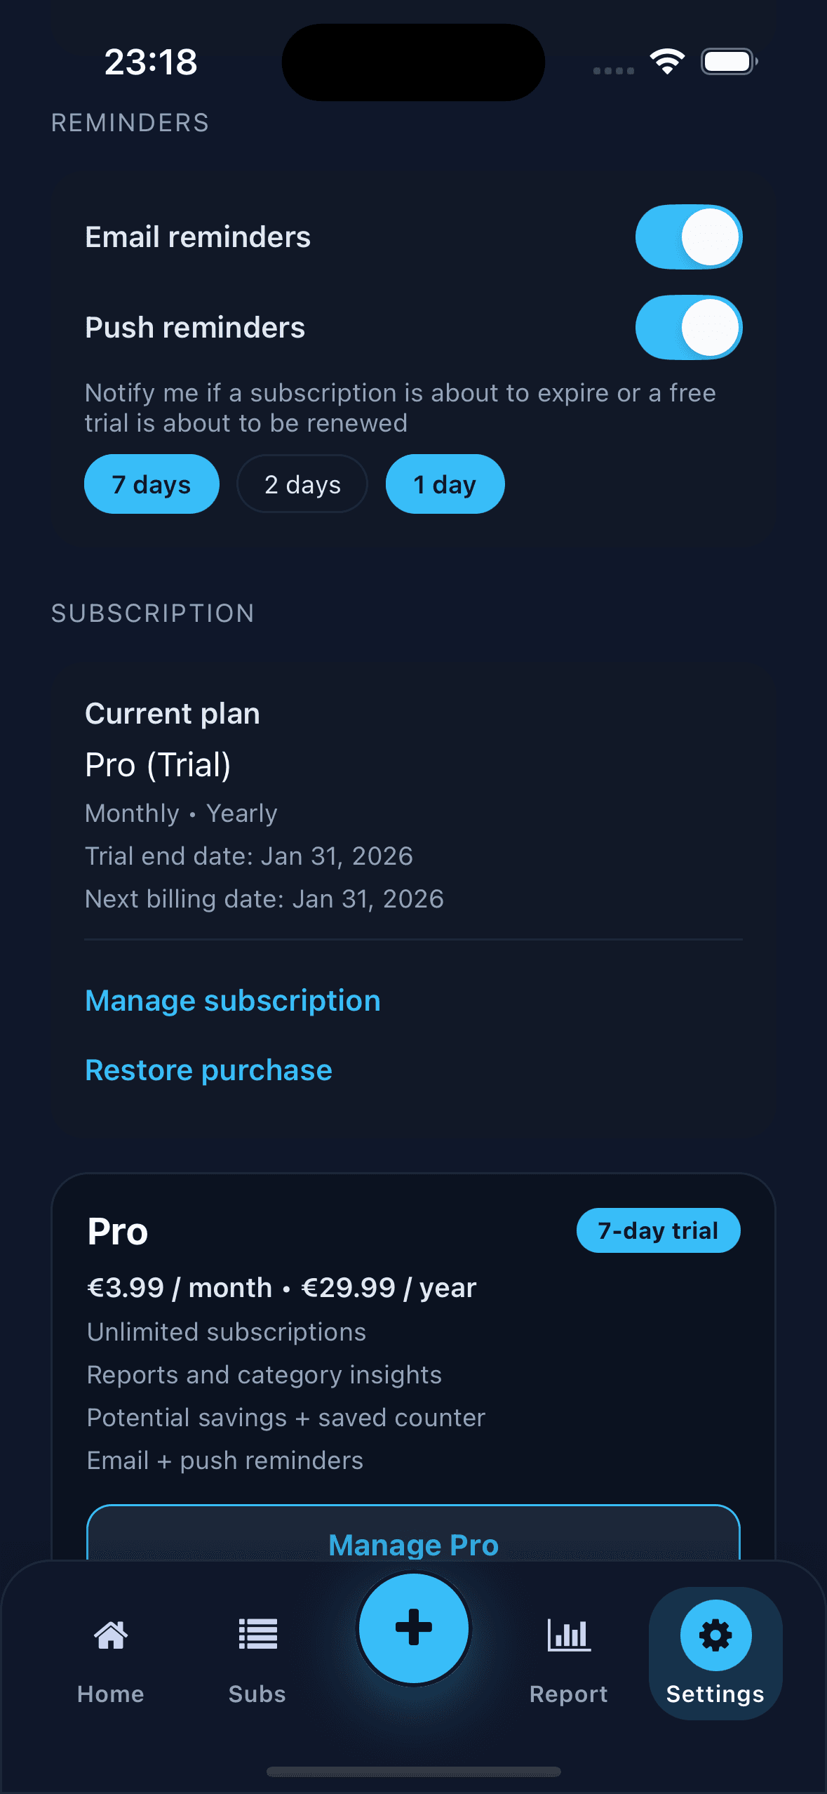The image size is (827, 1794).
Task: Tap the battery status icon
Action: click(729, 62)
